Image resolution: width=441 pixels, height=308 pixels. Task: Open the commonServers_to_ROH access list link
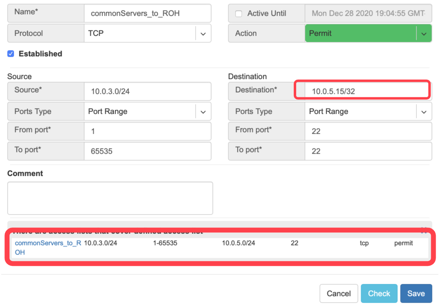[48, 243]
